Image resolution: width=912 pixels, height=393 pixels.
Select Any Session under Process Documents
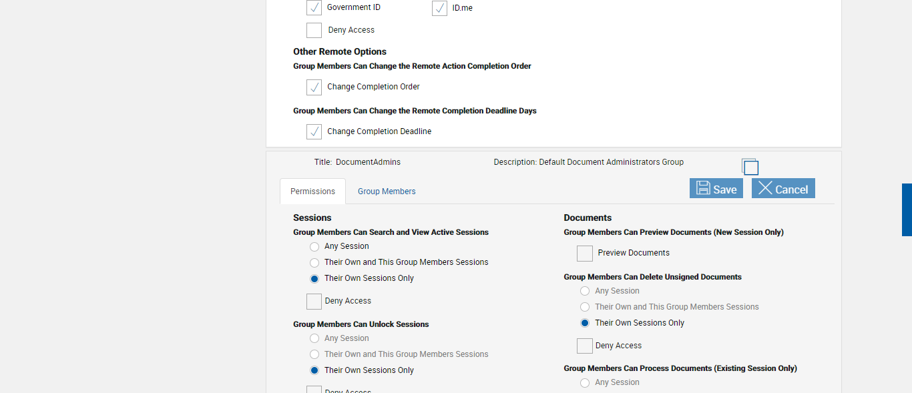585,383
